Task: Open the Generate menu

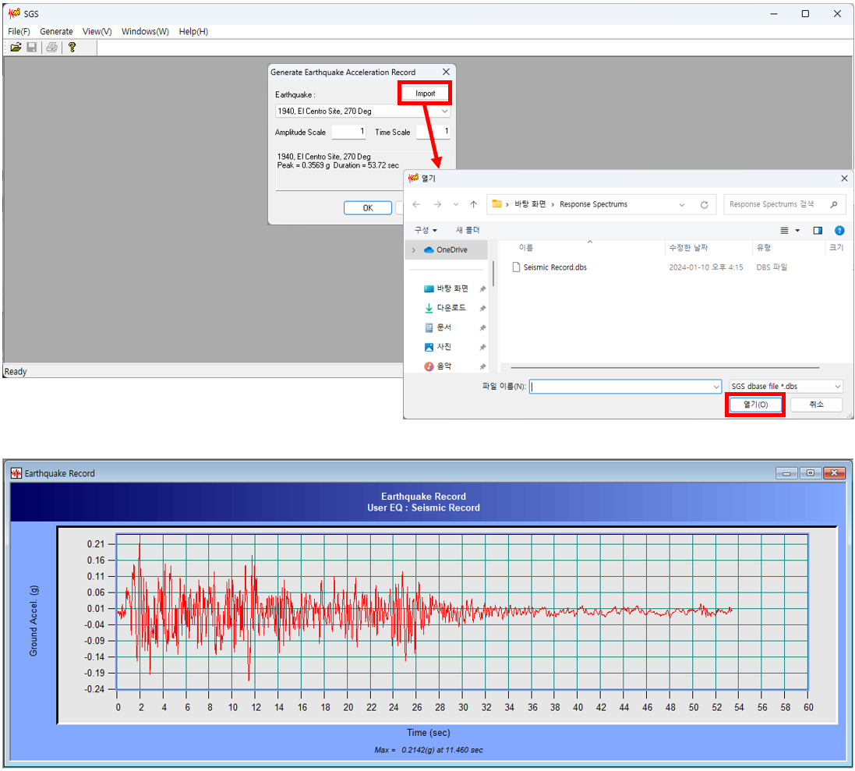Action: point(56,31)
